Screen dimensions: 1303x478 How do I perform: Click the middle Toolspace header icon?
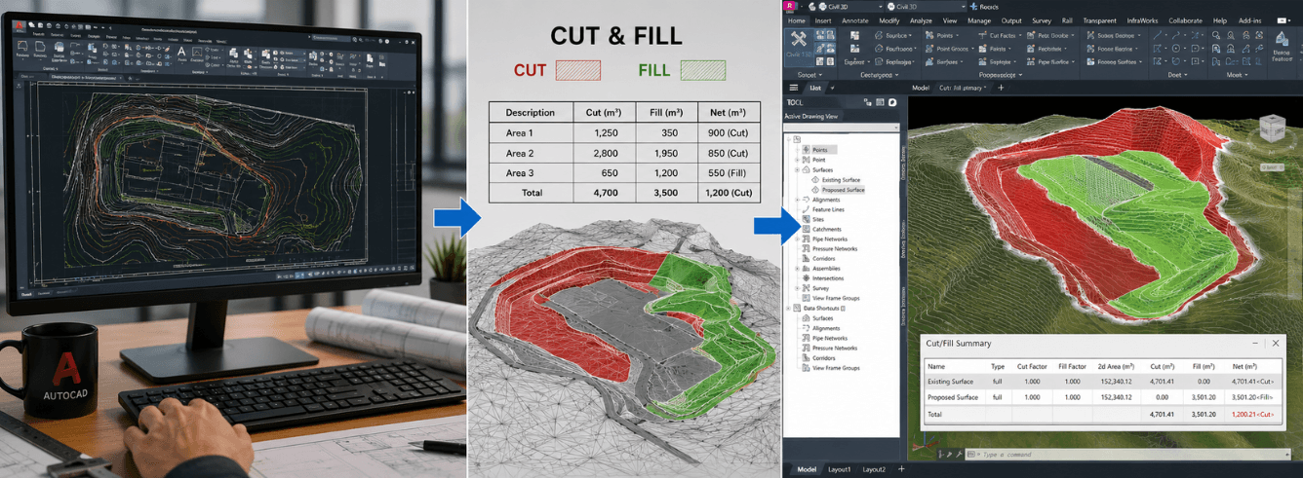(880, 102)
